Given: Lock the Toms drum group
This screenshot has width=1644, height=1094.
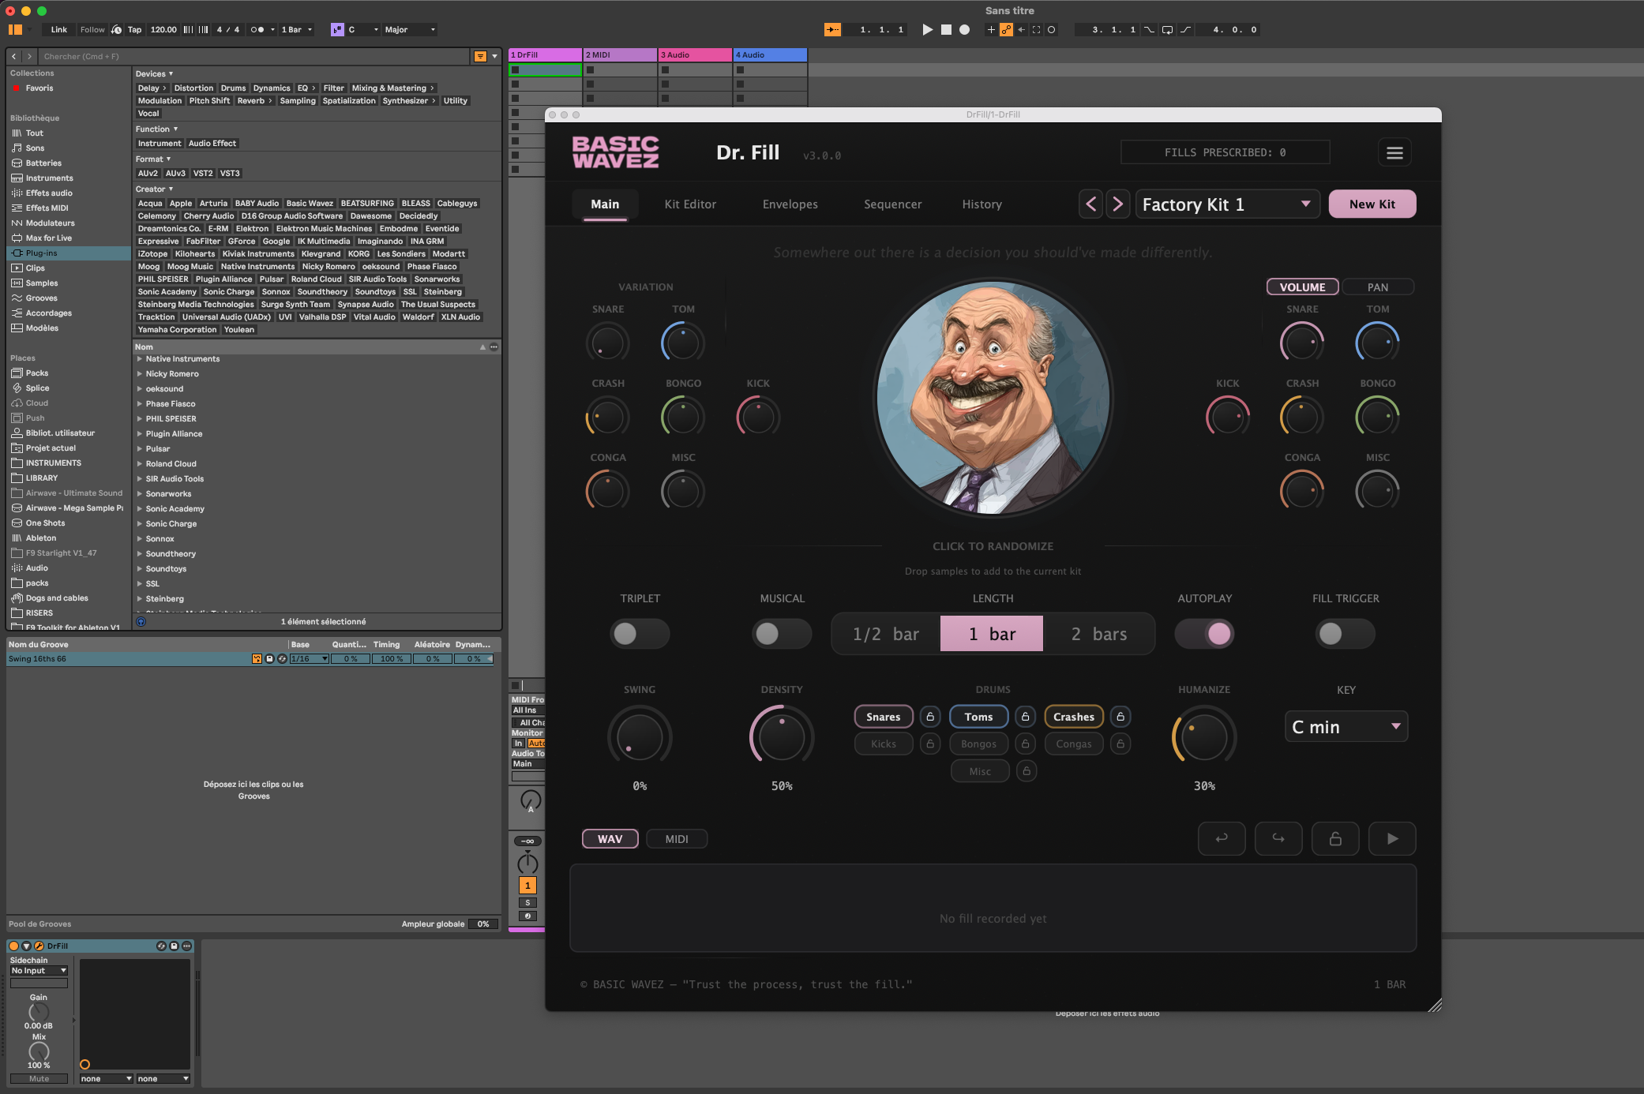Looking at the screenshot, I should [x=1025, y=717].
